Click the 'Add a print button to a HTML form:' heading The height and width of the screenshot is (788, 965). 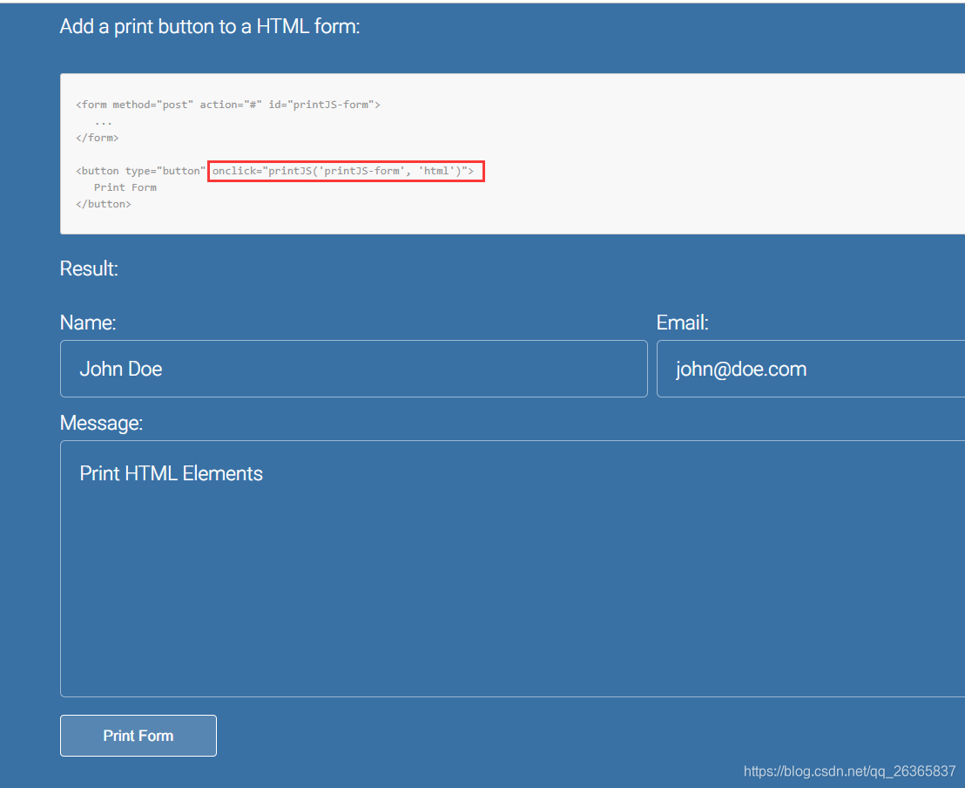coord(210,26)
